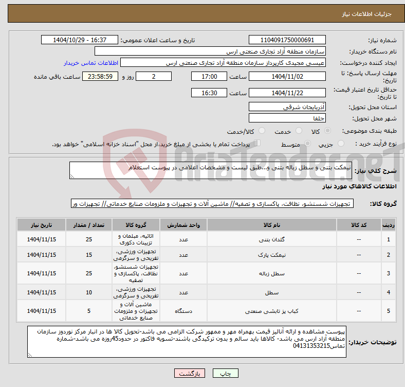The width and height of the screenshot is (405, 387).
Task: Click the unit دستگاه in row 5
Action: tap(183, 311)
